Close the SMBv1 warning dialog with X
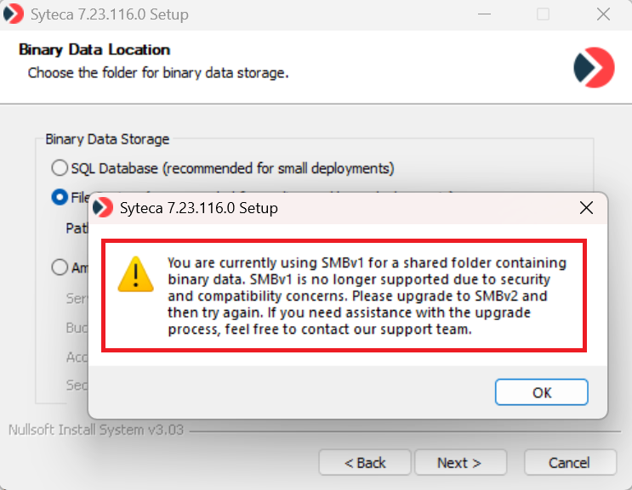Image resolution: width=632 pixels, height=490 pixels. [x=586, y=207]
